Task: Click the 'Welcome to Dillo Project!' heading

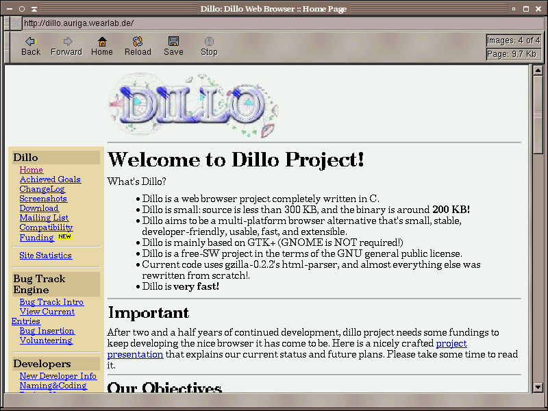Action: (236, 160)
